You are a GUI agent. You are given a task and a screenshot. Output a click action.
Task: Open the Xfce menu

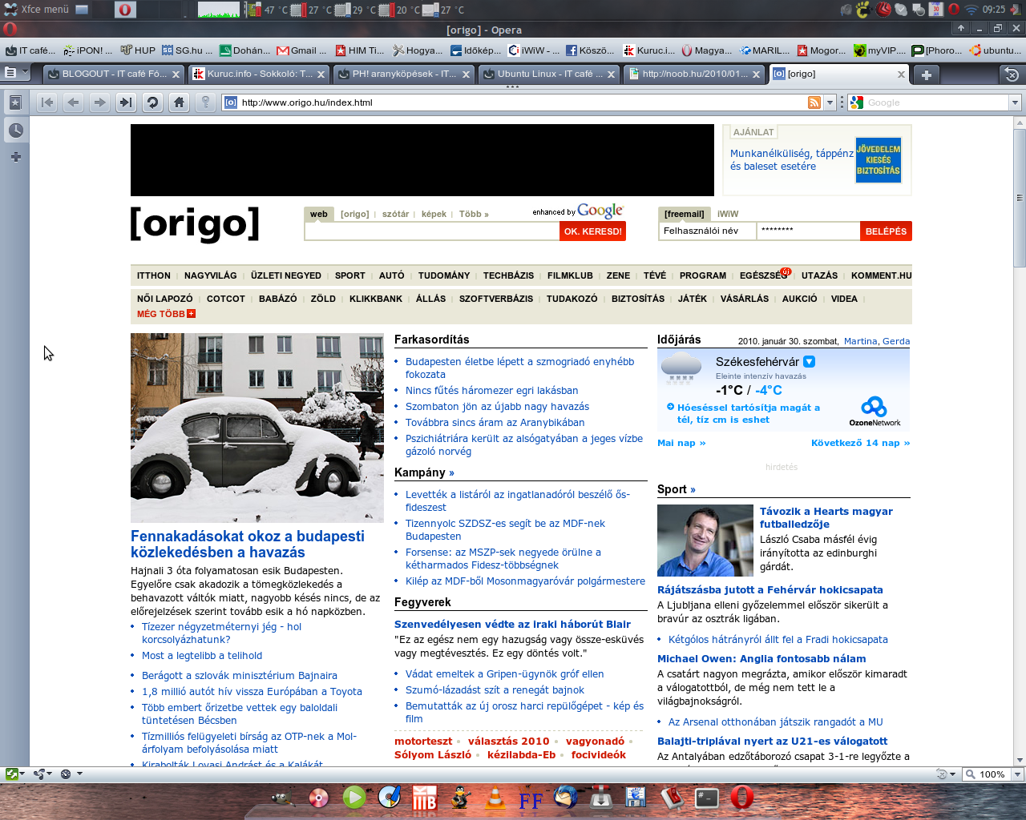(x=37, y=10)
